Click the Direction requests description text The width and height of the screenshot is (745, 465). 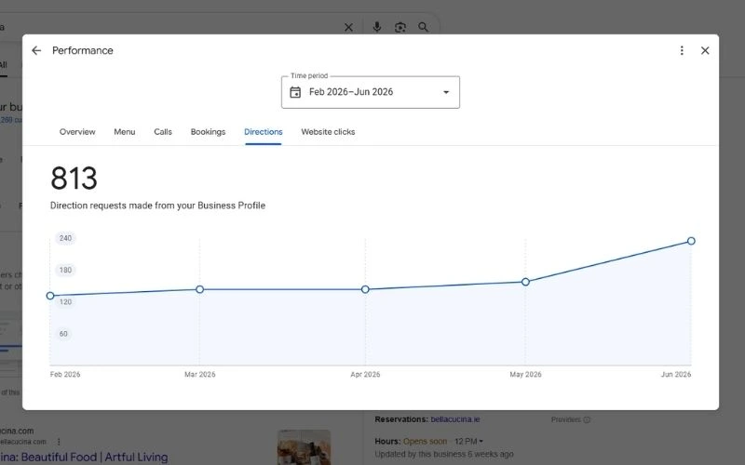157,206
